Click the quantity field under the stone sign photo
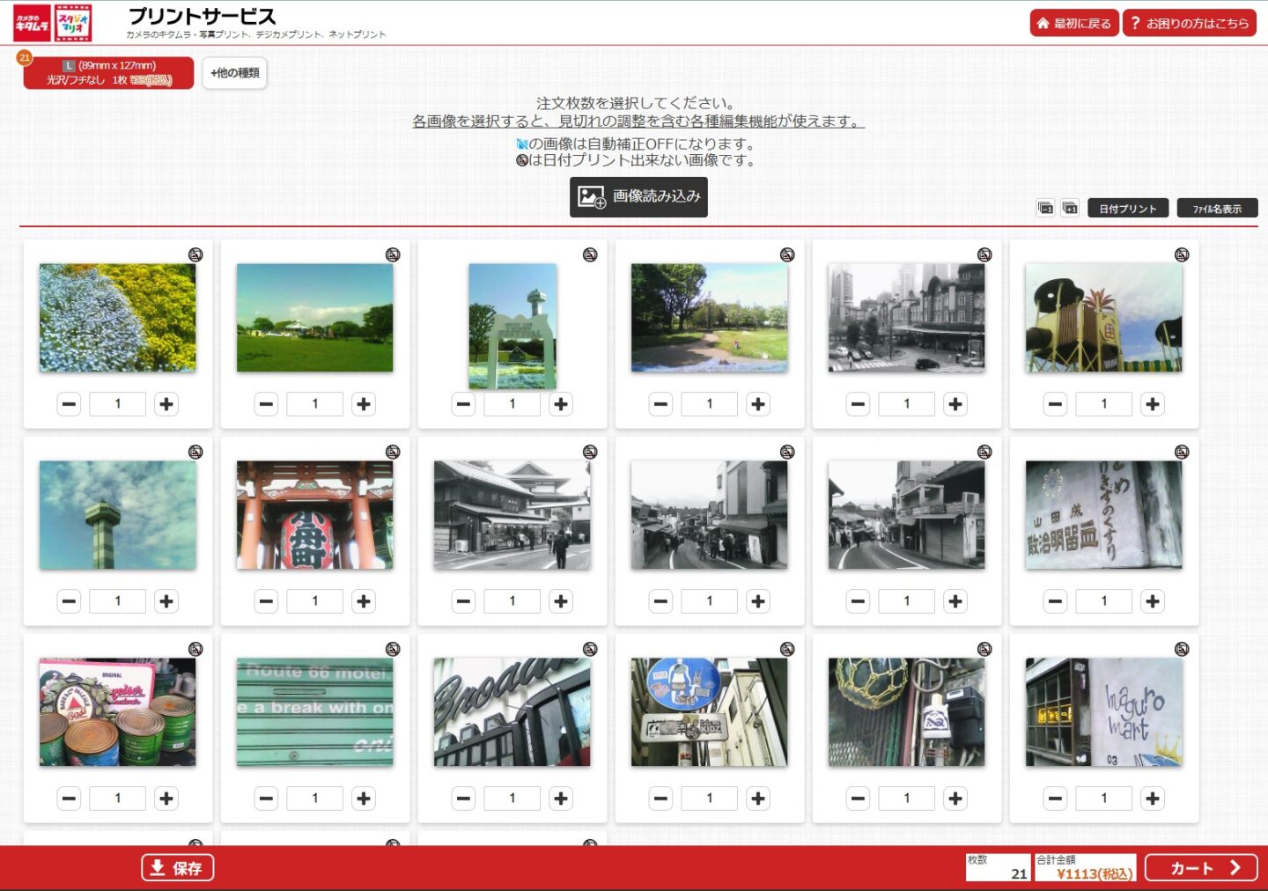The width and height of the screenshot is (1268, 891). pyautogui.click(x=1104, y=601)
